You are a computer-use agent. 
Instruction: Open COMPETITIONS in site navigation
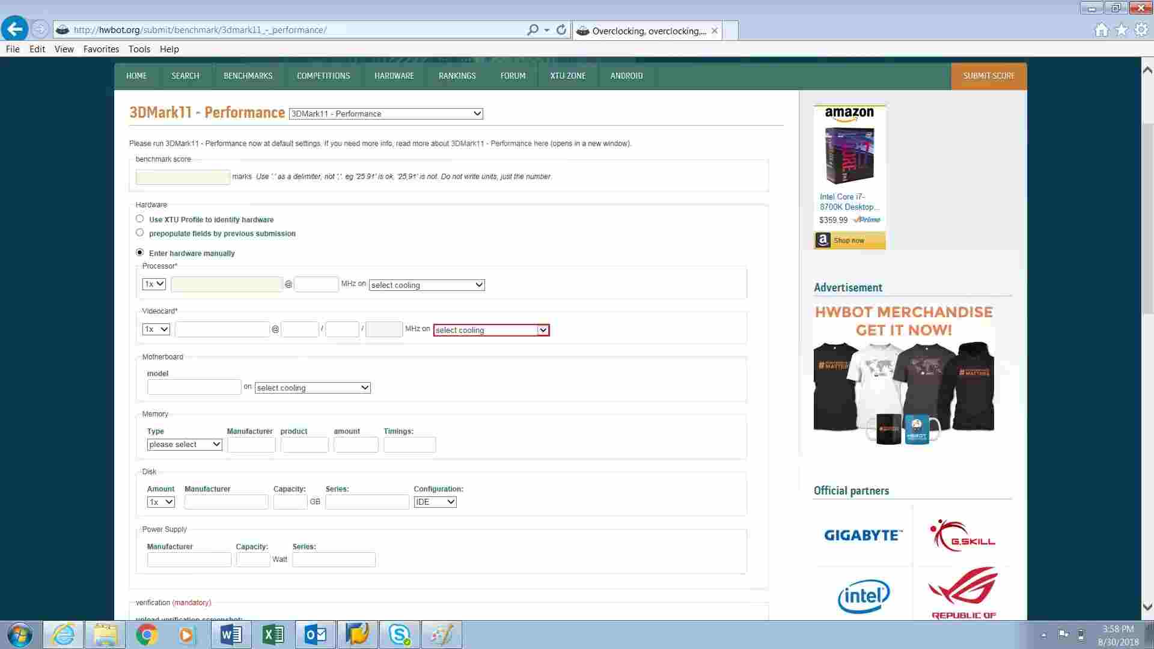[323, 76]
